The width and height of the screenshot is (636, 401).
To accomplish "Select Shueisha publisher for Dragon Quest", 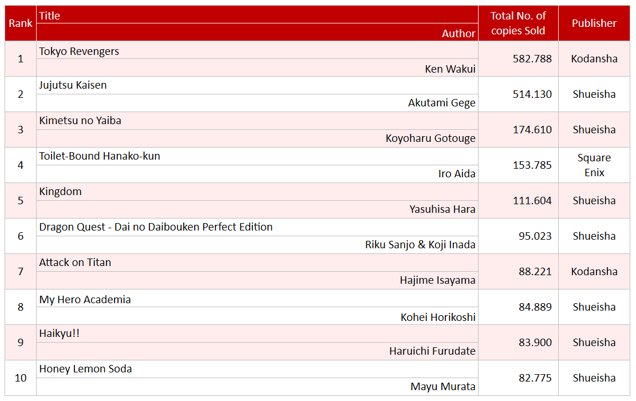I will click(x=594, y=236).
